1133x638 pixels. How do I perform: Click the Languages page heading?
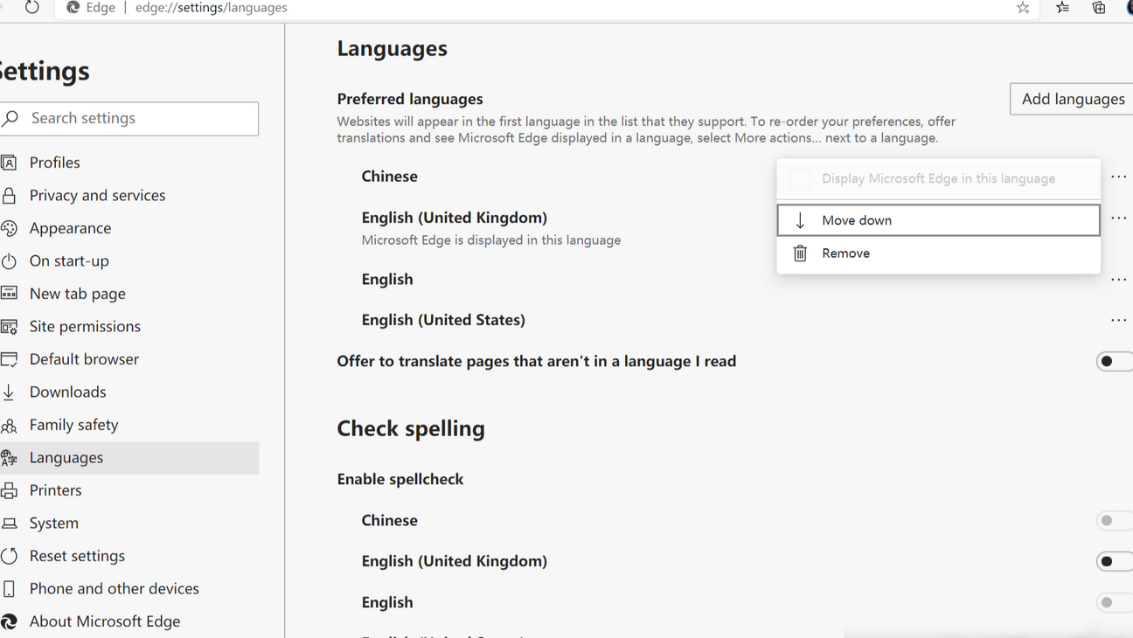click(x=393, y=48)
